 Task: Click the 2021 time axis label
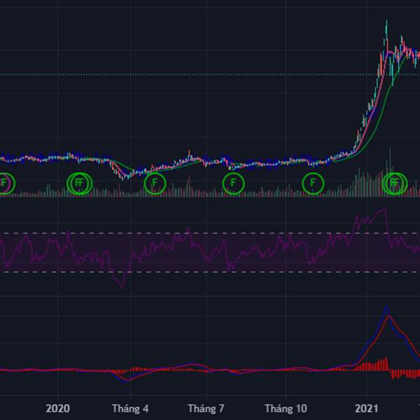366,409
